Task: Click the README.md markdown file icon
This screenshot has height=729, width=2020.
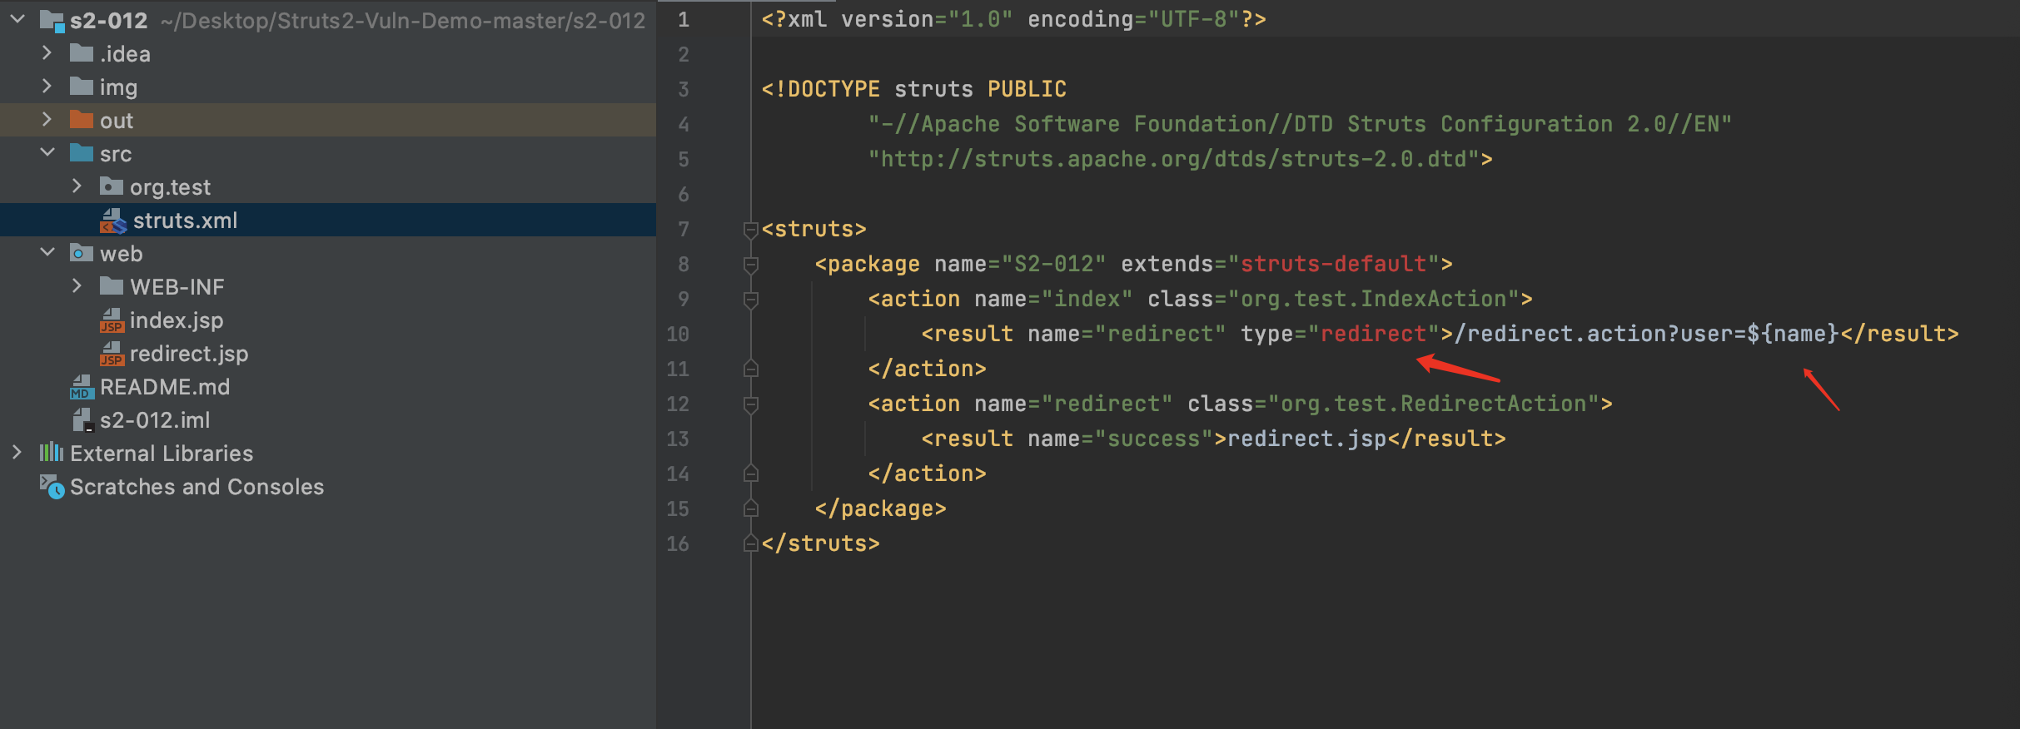Action: pos(82,387)
